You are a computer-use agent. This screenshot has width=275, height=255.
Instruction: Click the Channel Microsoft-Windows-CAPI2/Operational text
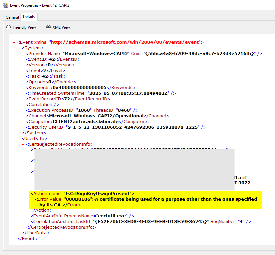96,116
